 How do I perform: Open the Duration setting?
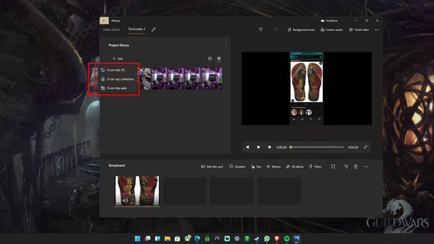pyautogui.click(x=237, y=166)
